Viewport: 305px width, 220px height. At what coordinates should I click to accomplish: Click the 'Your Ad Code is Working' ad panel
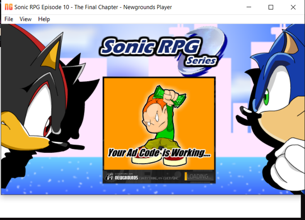click(159, 124)
